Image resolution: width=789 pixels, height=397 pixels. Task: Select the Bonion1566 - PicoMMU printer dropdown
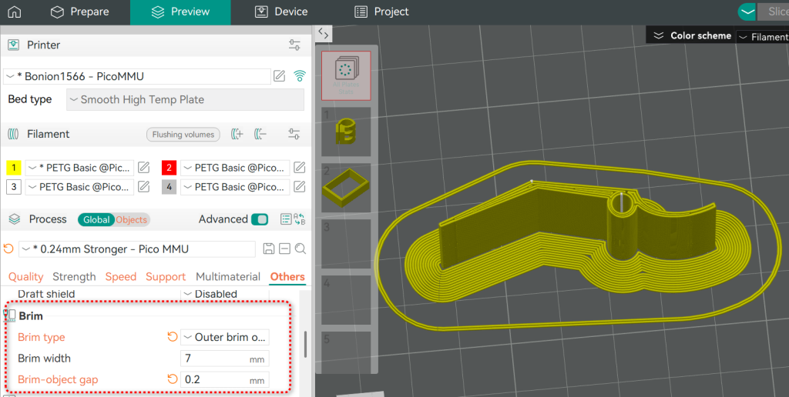coord(137,76)
